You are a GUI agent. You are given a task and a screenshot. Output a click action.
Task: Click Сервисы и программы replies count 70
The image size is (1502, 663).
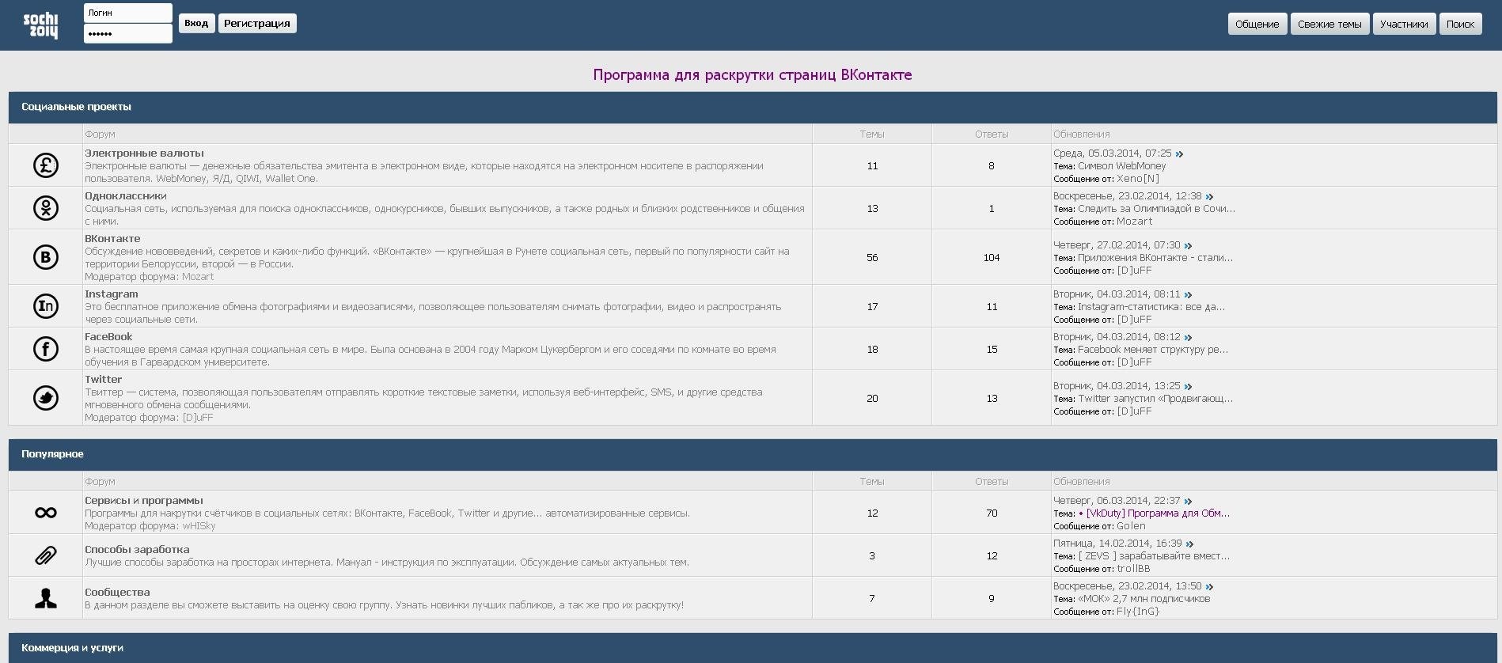992,513
